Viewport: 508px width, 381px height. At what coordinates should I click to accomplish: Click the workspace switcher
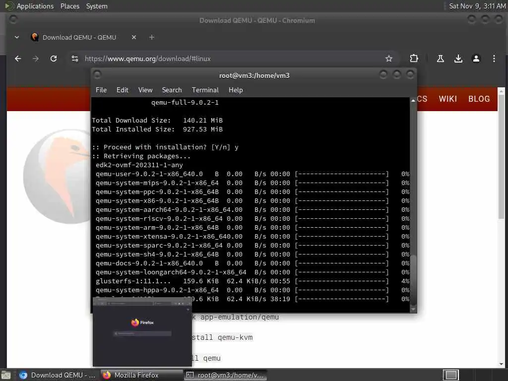(450, 375)
